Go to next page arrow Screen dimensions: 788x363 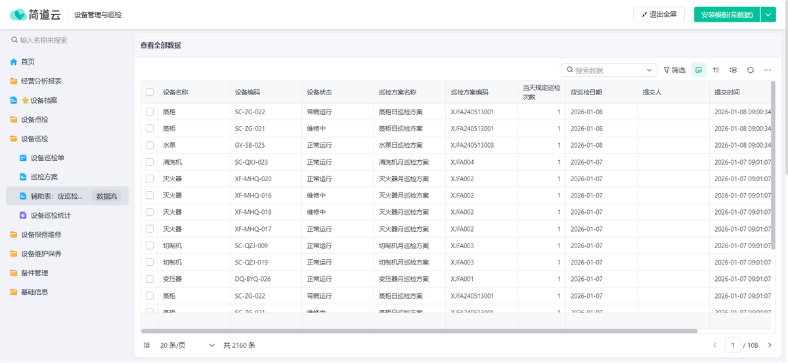[770, 345]
